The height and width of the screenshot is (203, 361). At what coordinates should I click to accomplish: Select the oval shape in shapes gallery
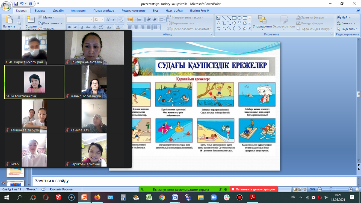(x=239, y=18)
